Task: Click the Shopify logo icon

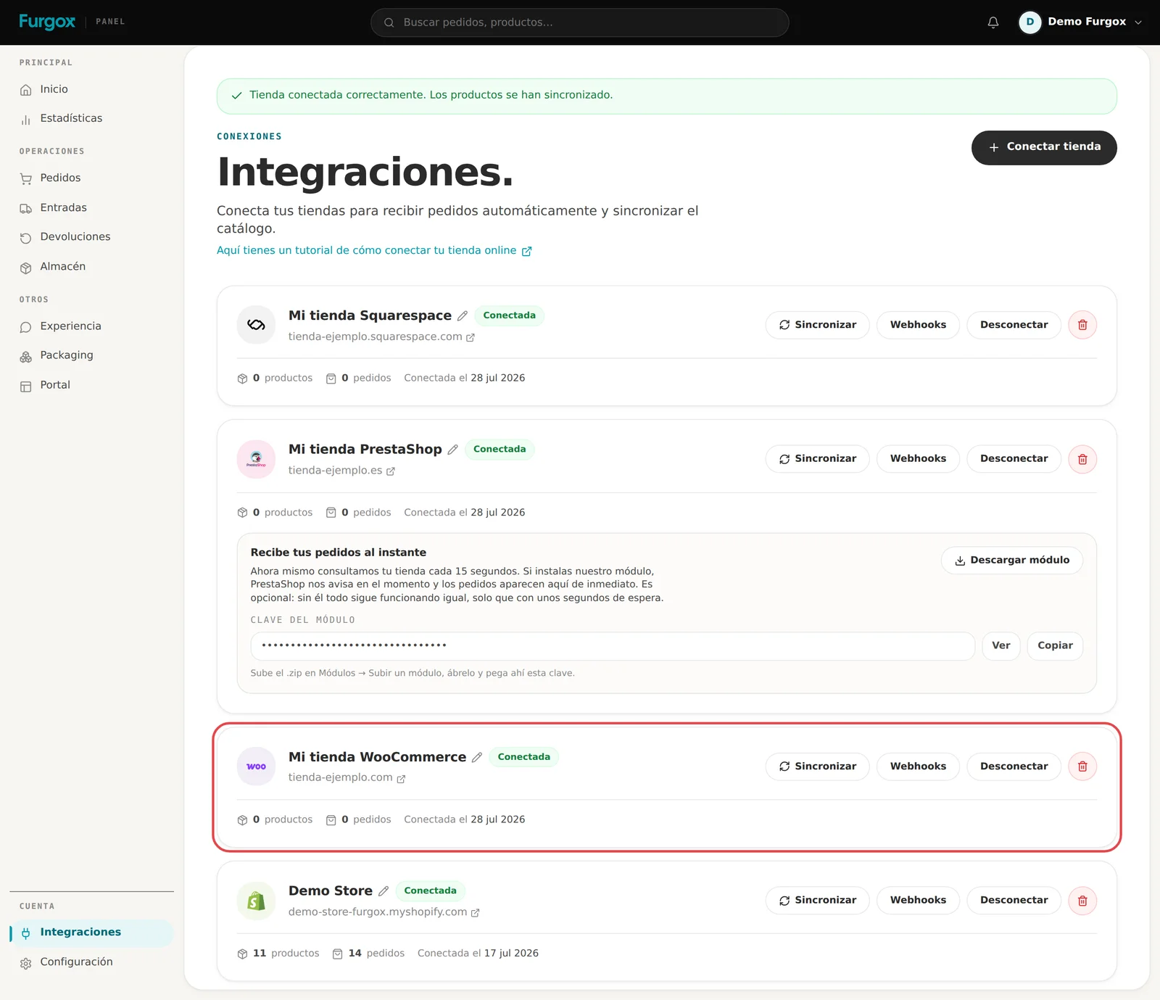Action: point(256,901)
